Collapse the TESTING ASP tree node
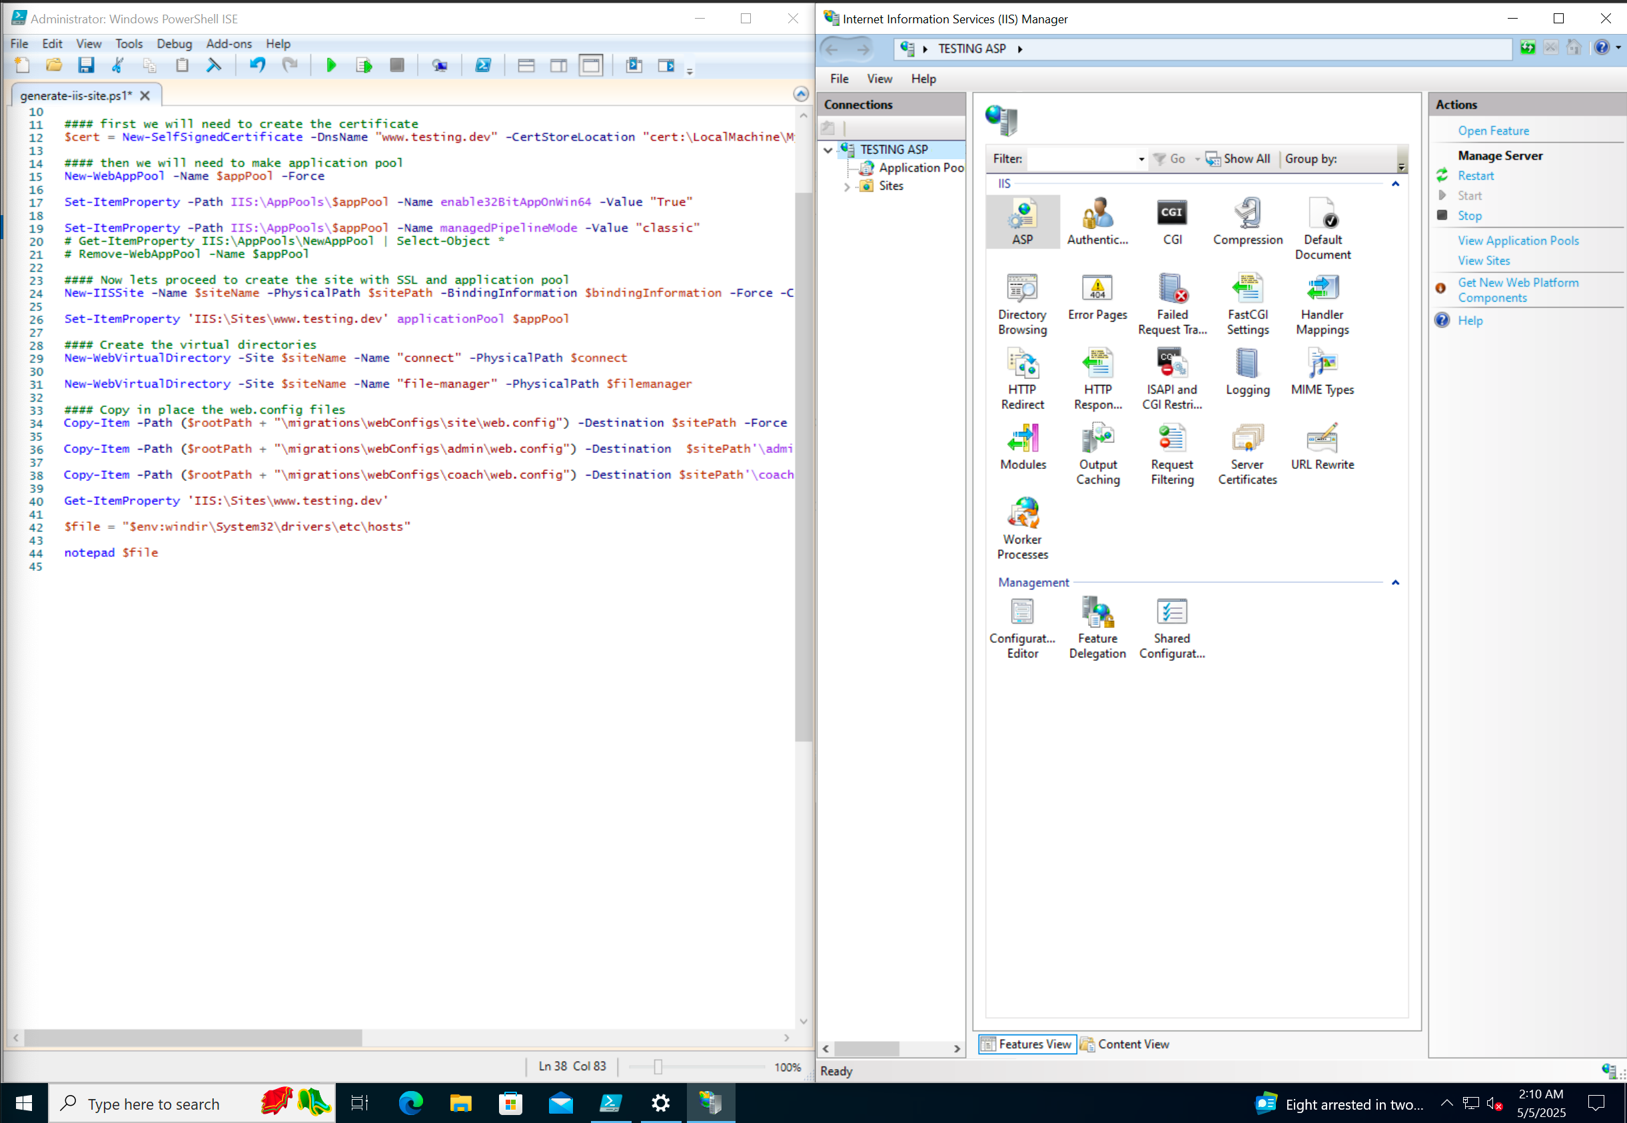The height and width of the screenshot is (1123, 1627). (828, 150)
